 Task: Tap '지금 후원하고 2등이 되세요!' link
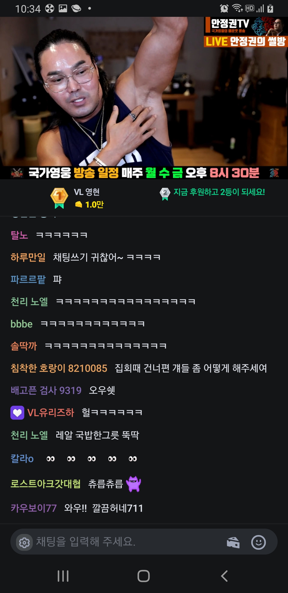click(219, 192)
